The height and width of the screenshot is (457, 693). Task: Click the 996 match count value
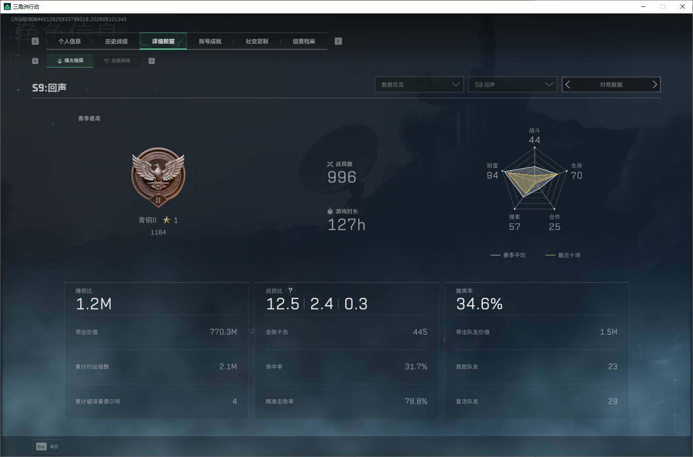342,177
